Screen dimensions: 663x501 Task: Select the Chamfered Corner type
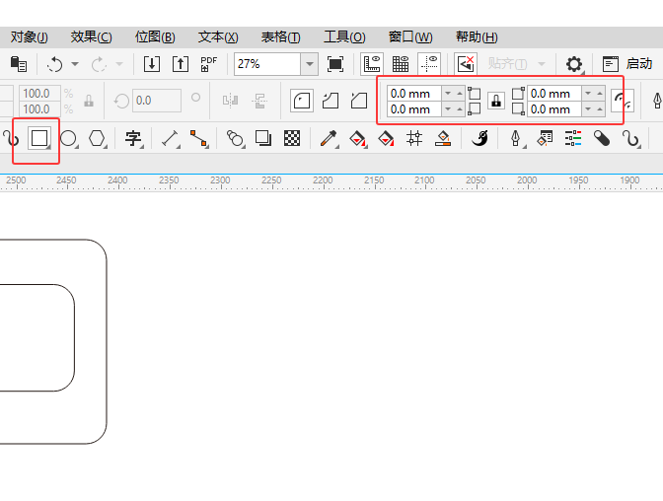(359, 101)
